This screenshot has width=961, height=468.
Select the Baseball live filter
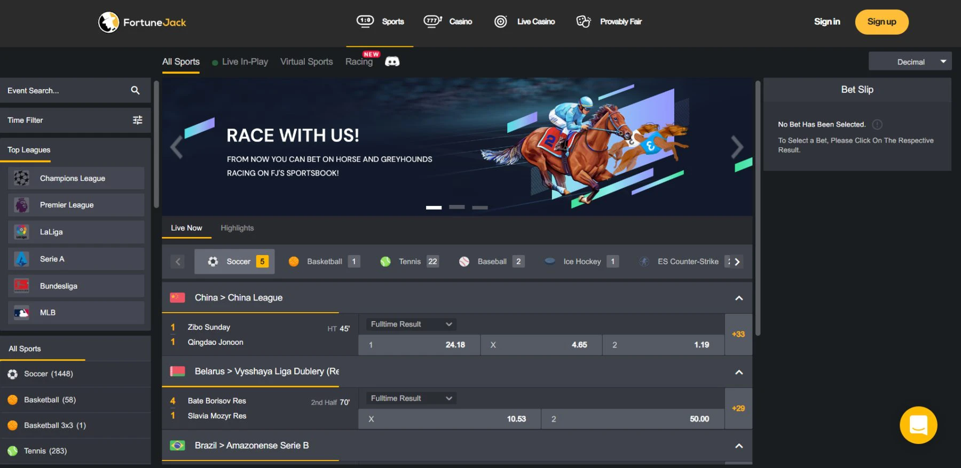tap(492, 261)
